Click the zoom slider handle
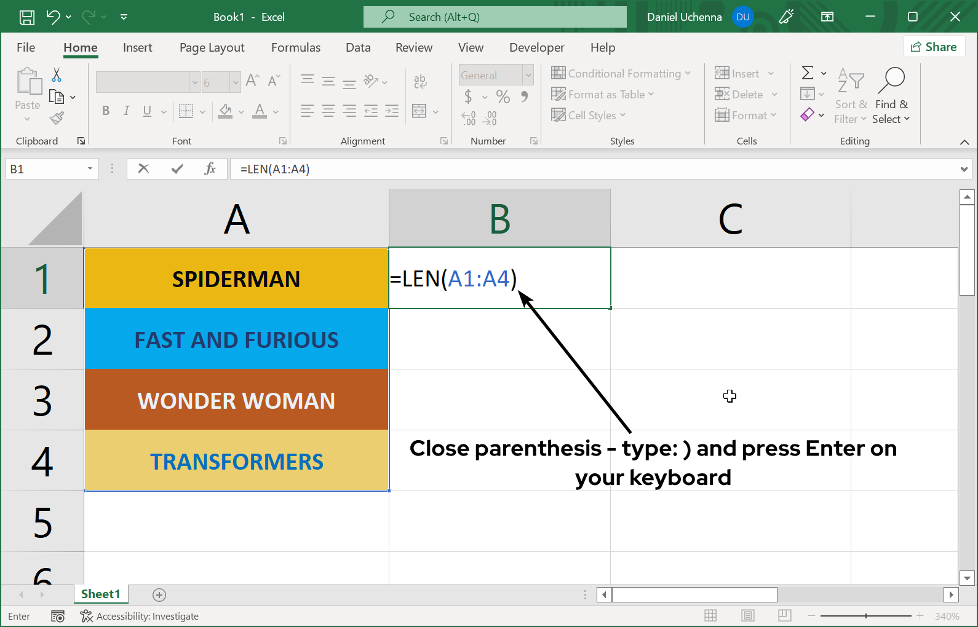The height and width of the screenshot is (627, 978). click(866, 616)
